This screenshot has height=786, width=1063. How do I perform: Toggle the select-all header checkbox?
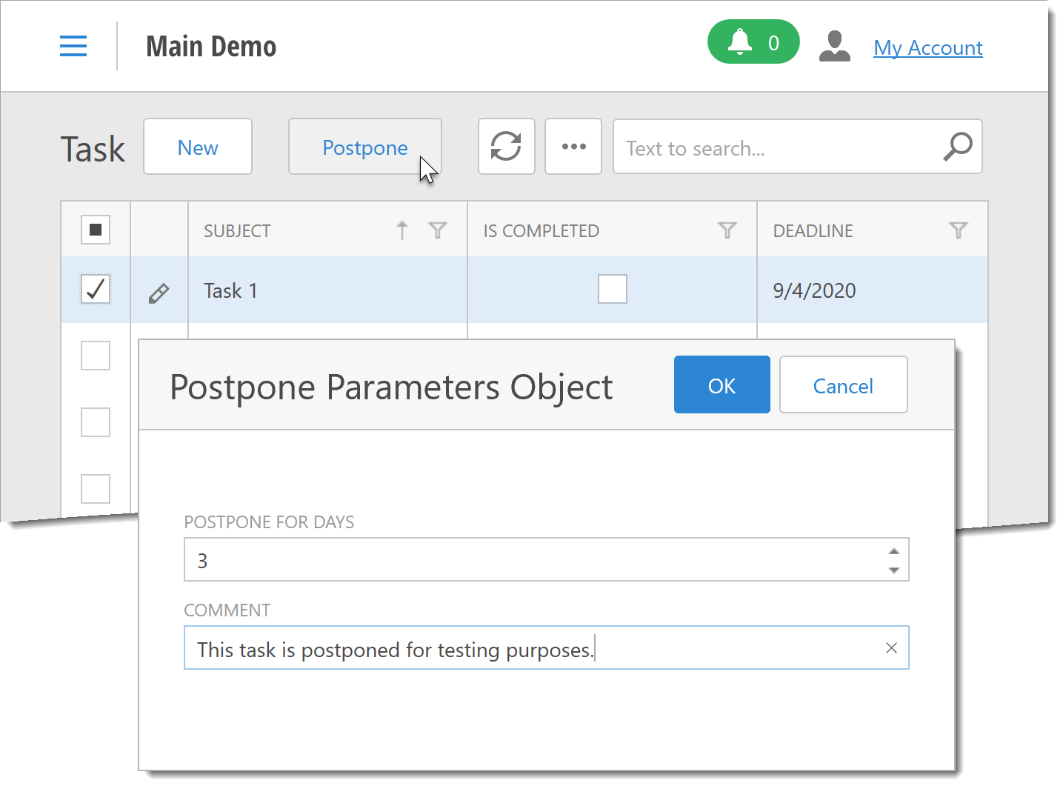tap(96, 230)
